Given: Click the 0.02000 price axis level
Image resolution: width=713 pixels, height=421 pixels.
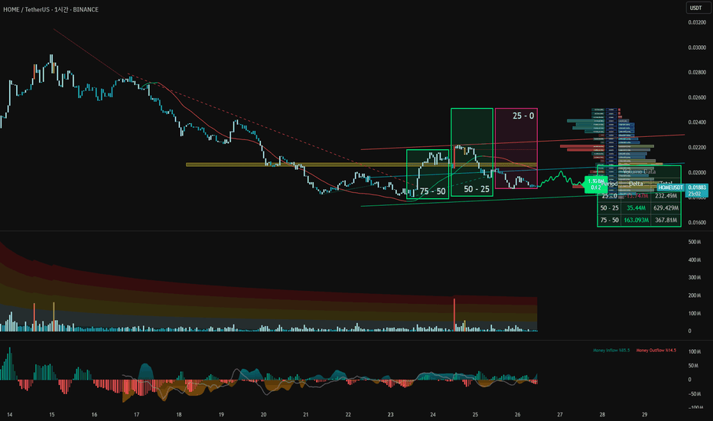Looking at the screenshot, I should pyautogui.click(x=697, y=172).
